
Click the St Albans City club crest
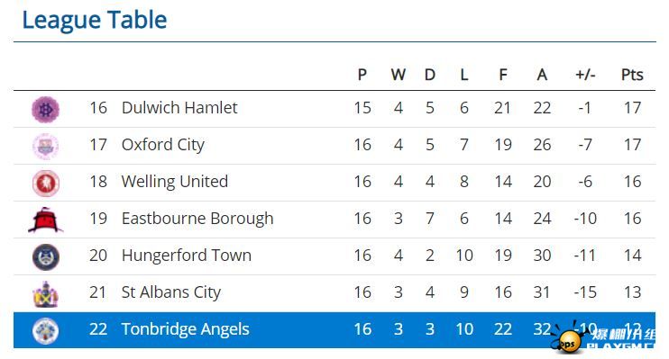tap(46, 294)
